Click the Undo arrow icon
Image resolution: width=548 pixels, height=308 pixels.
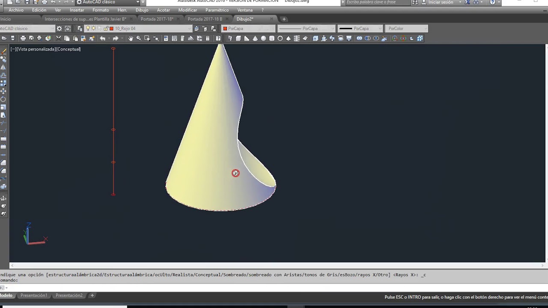103,38
